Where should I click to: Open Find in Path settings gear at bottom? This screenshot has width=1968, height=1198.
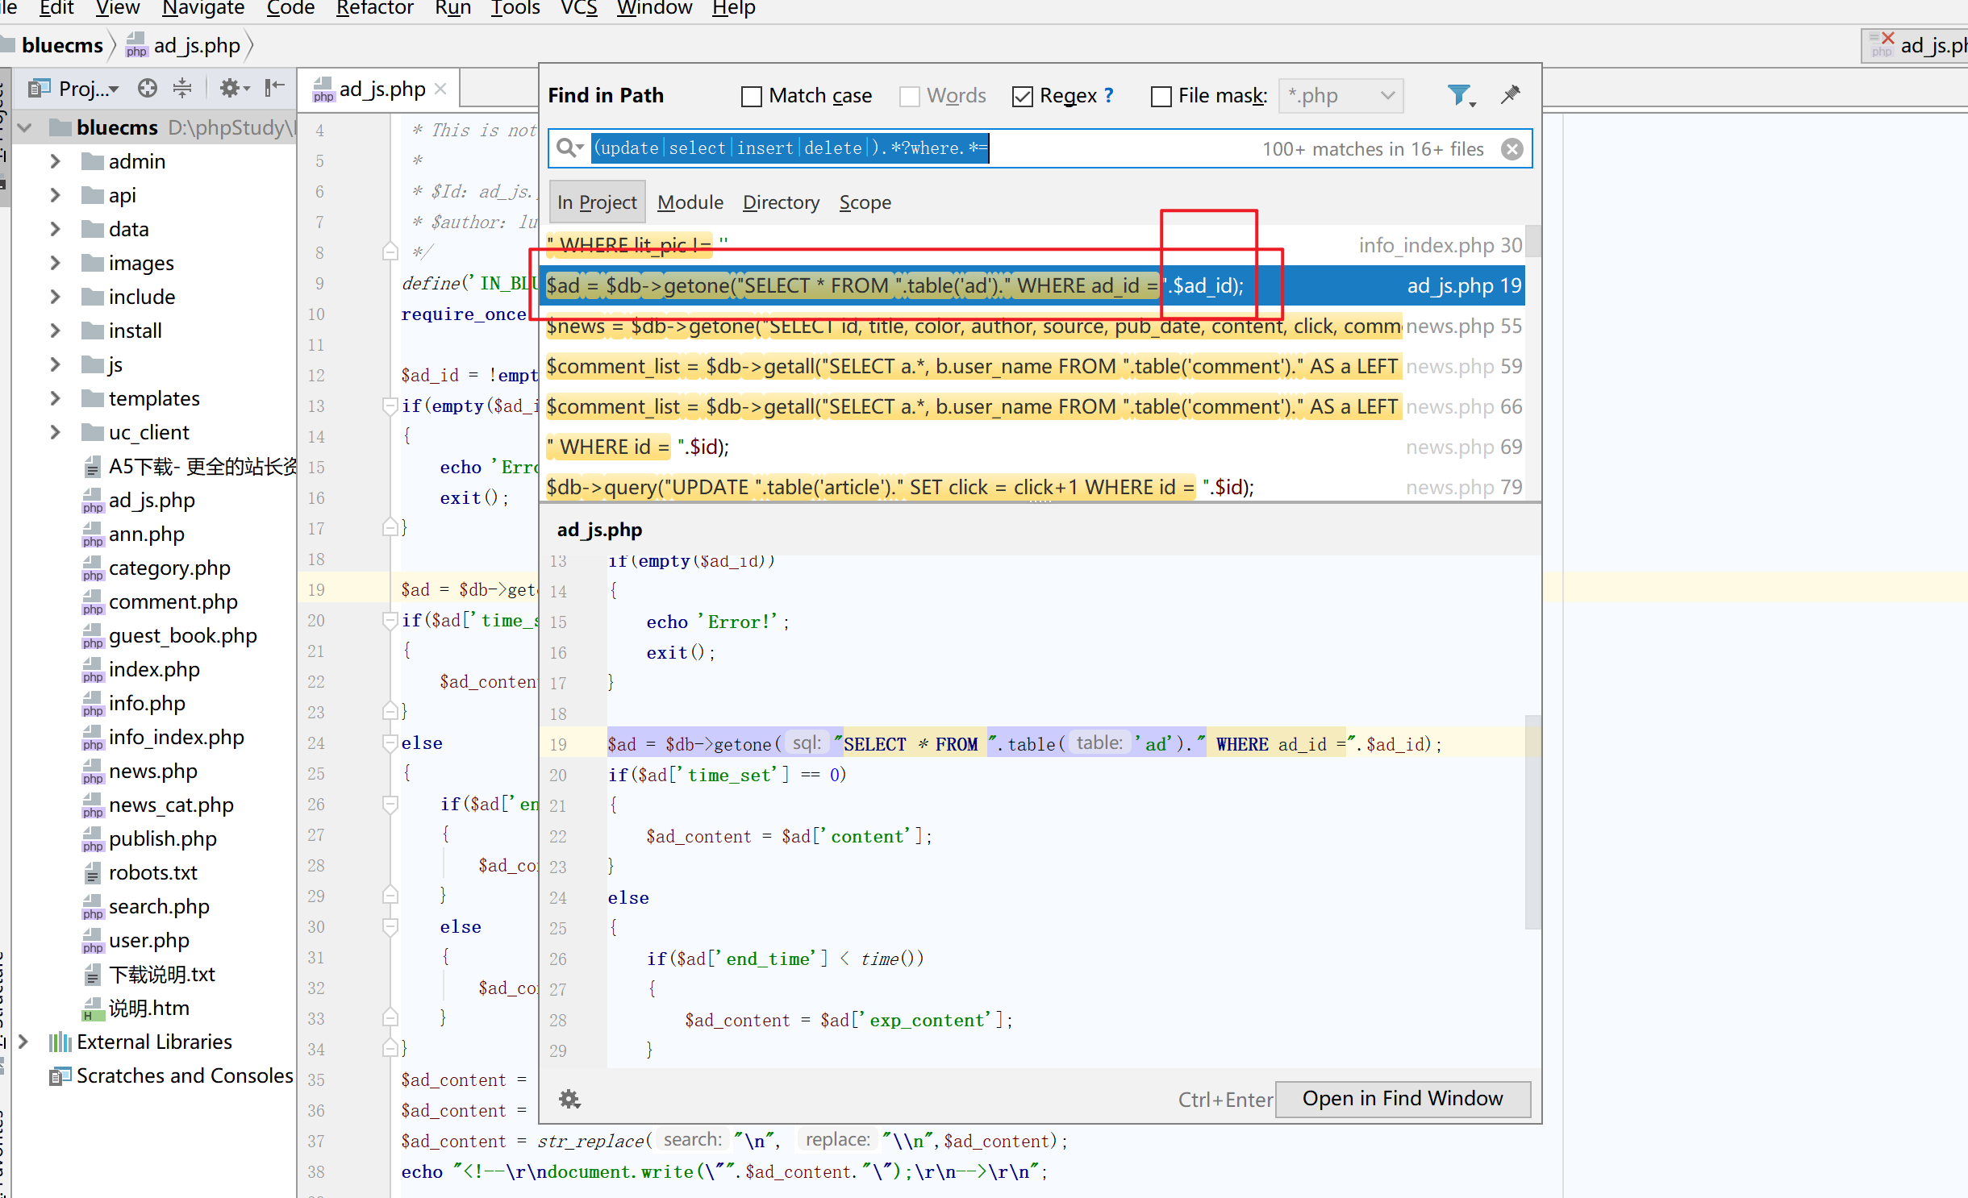[570, 1099]
